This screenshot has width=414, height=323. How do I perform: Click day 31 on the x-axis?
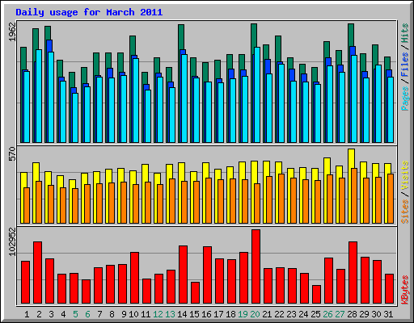point(388,314)
